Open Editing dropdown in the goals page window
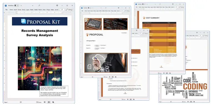The image size is (211, 105). click(145, 33)
